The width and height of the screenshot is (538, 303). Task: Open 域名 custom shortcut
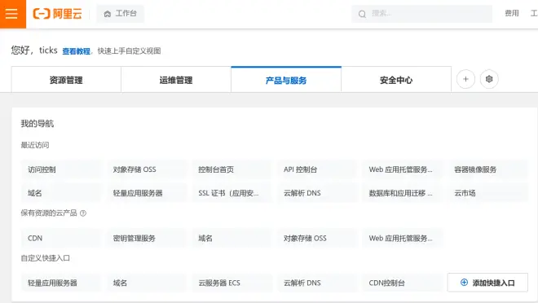click(147, 283)
